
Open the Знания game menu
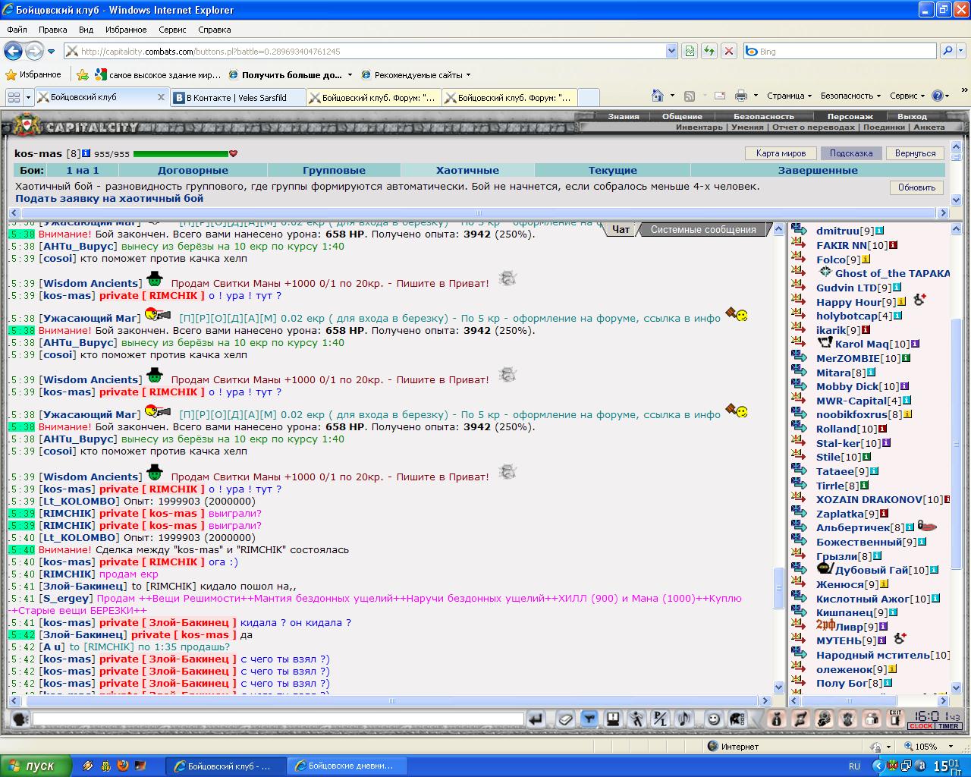624,116
